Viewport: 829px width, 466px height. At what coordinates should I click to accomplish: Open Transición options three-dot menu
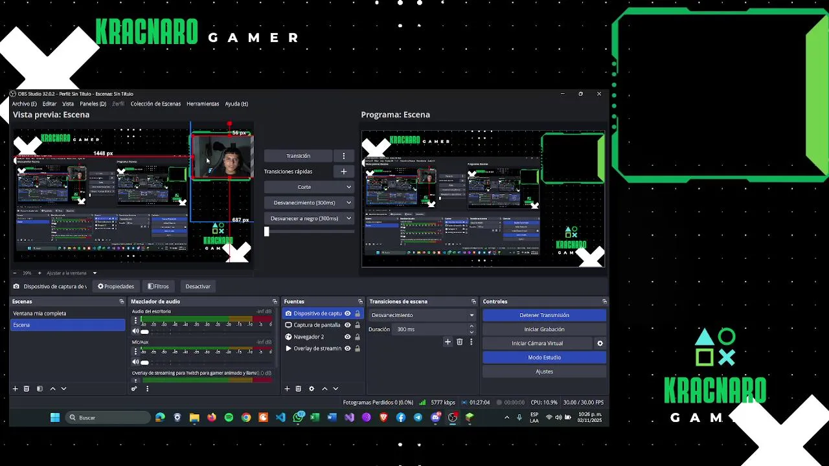(344, 156)
